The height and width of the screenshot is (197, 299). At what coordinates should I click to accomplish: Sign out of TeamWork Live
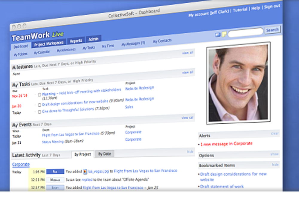coord(272,6)
